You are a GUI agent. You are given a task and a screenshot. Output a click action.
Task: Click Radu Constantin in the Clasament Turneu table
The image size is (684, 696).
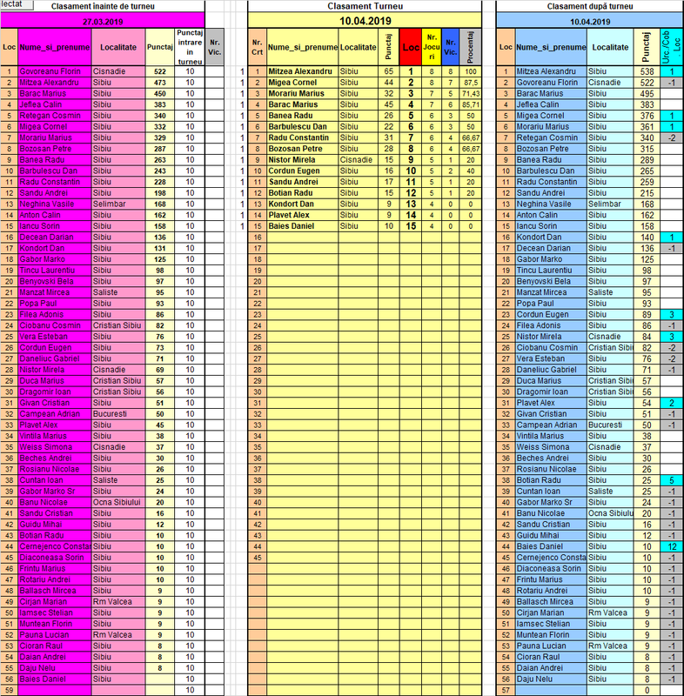coord(302,137)
